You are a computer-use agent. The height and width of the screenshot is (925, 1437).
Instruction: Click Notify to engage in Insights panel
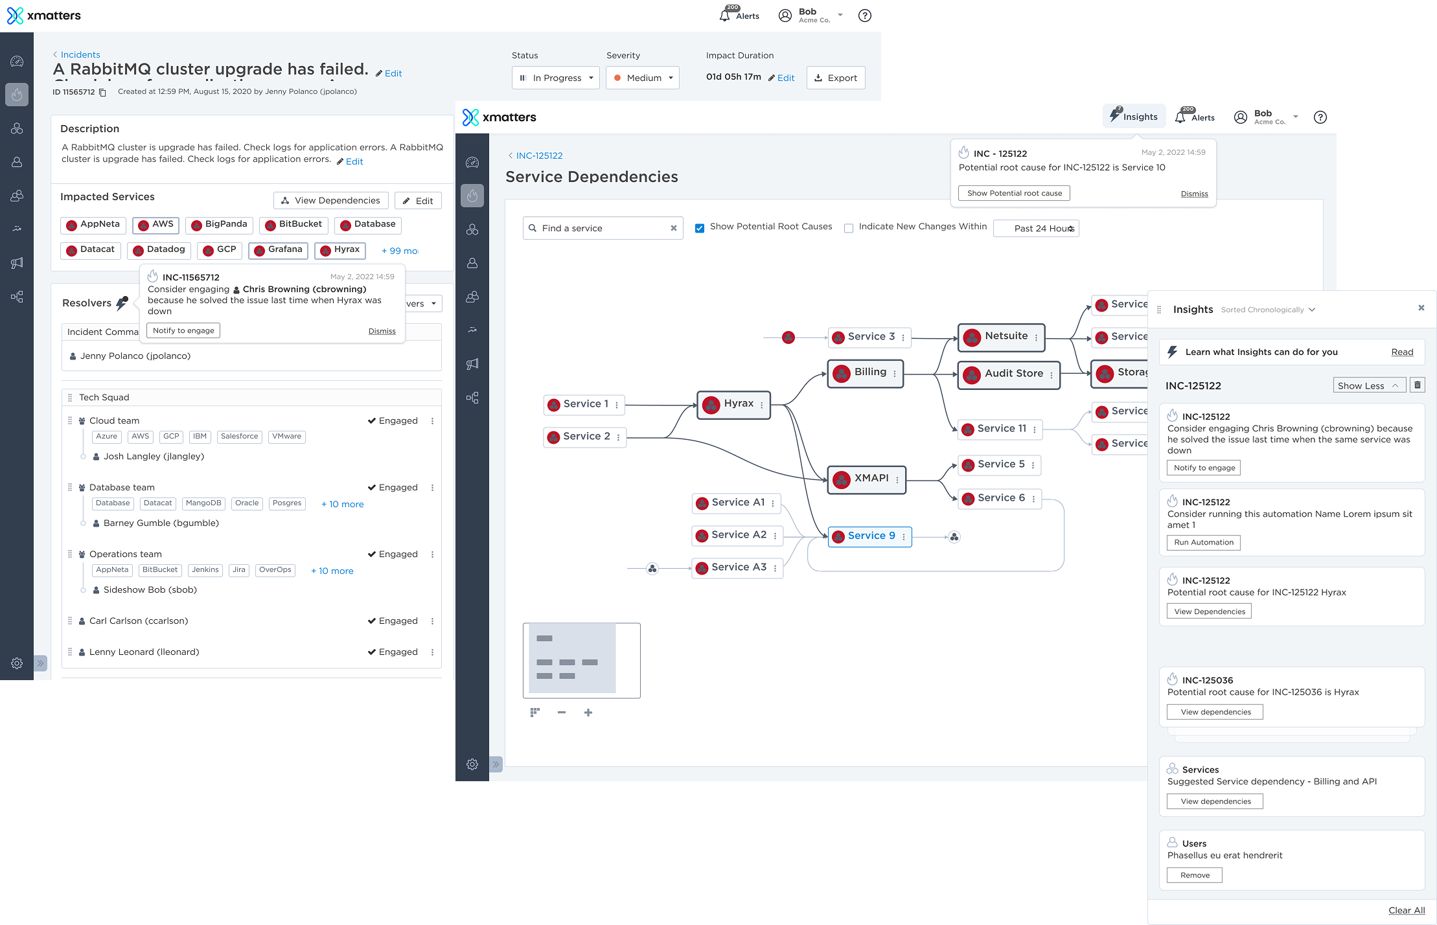(x=1204, y=468)
